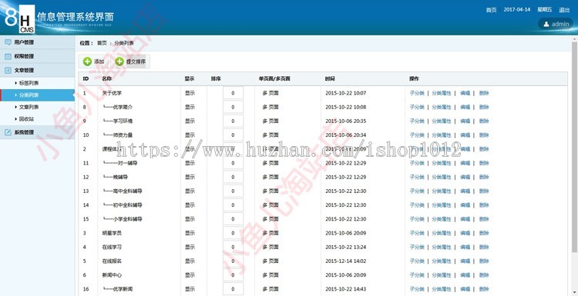The width and height of the screenshot is (578, 296).
Task: Collapse the 文章管理 sidebar menu
Action: coord(37,70)
